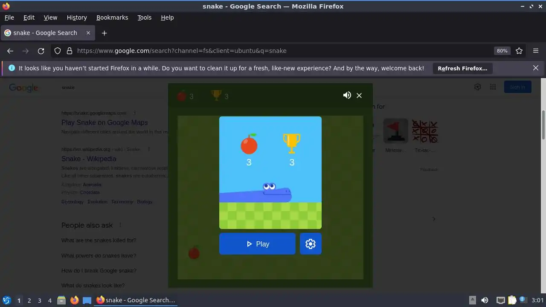Open the History menu
The height and width of the screenshot is (307, 546).
coord(77,17)
